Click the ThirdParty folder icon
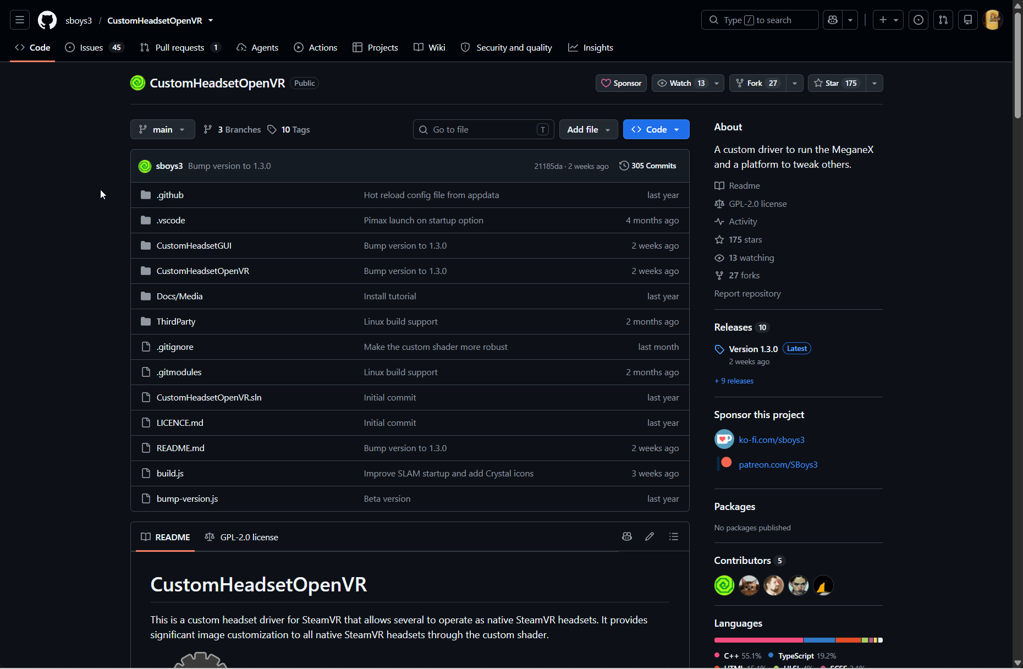Image resolution: width=1023 pixels, height=669 pixels. (146, 322)
